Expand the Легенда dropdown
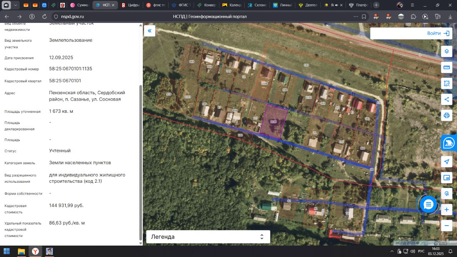Viewport: 457px width, 257px height. click(x=208, y=237)
